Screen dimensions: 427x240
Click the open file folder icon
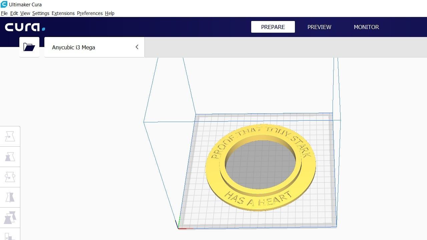coord(29,47)
